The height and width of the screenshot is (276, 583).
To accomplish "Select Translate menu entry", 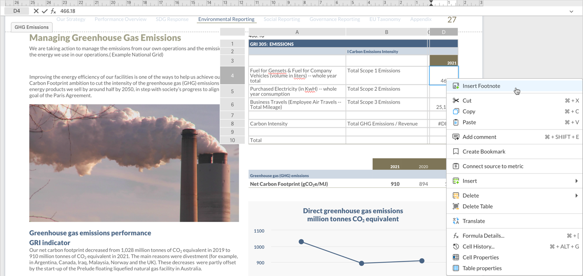I will pyautogui.click(x=514, y=221).
